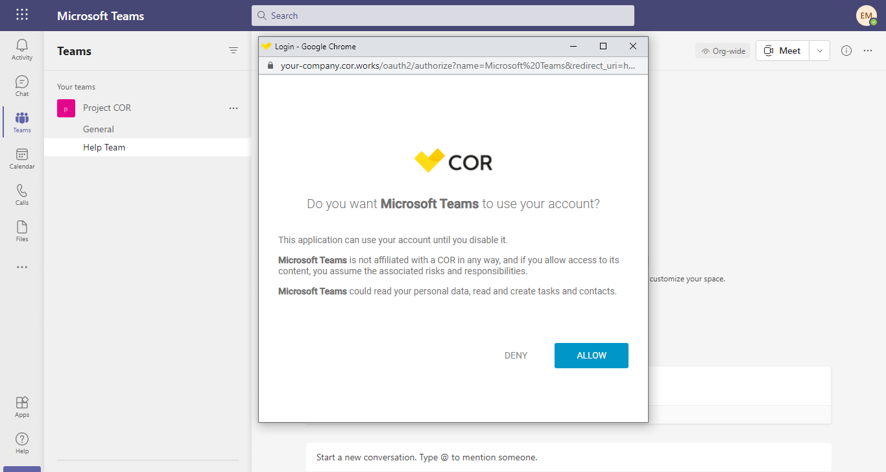The width and height of the screenshot is (886, 472).
Task: Click the Microsoft Teams title text
Action: click(101, 16)
